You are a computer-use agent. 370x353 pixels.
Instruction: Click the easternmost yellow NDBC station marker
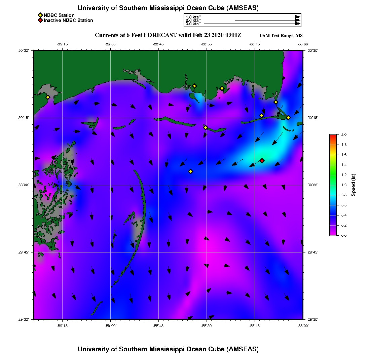click(x=288, y=118)
